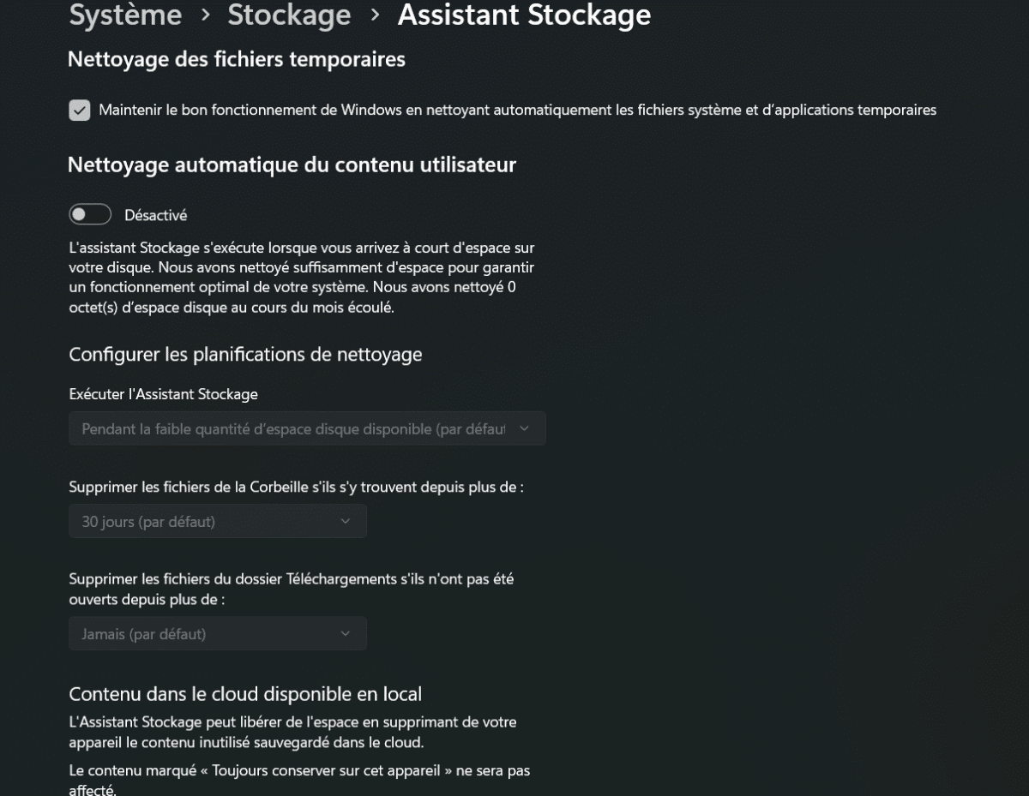
Task: Click the chevron icon on the "Jamais (par défaut)" dropdown
Action: (346, 633)
